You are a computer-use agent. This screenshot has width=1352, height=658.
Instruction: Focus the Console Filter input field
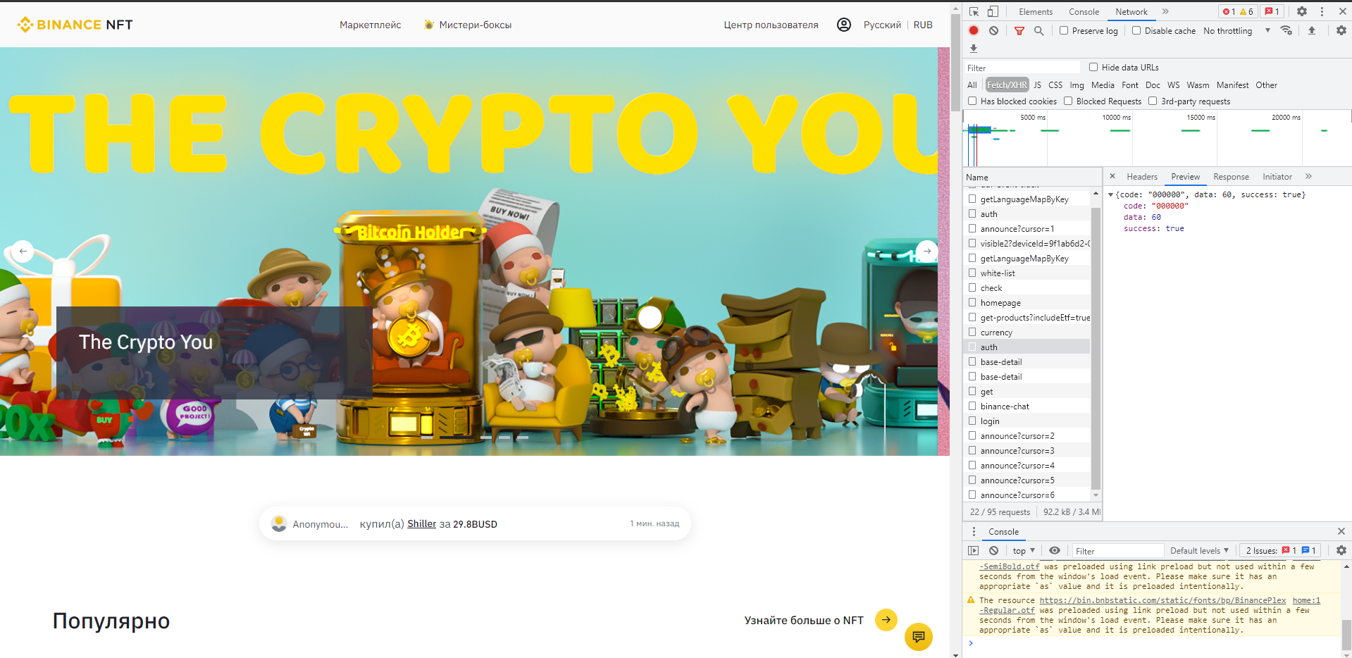[x=1117, y=551]
